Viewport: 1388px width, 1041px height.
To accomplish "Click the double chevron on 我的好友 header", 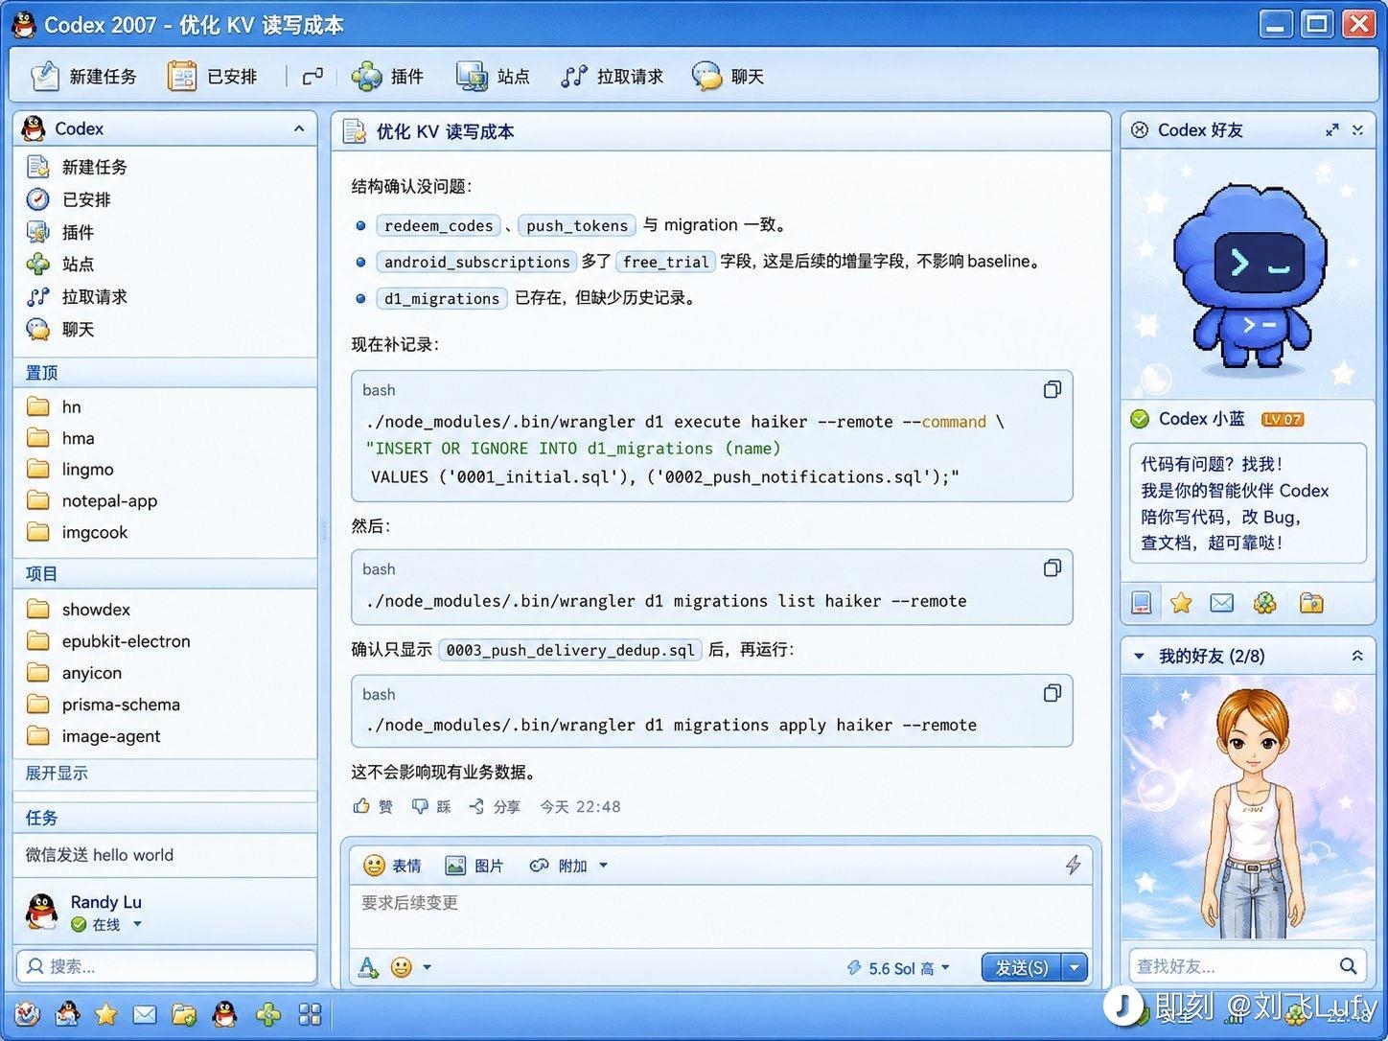I will click(1357, 656).
